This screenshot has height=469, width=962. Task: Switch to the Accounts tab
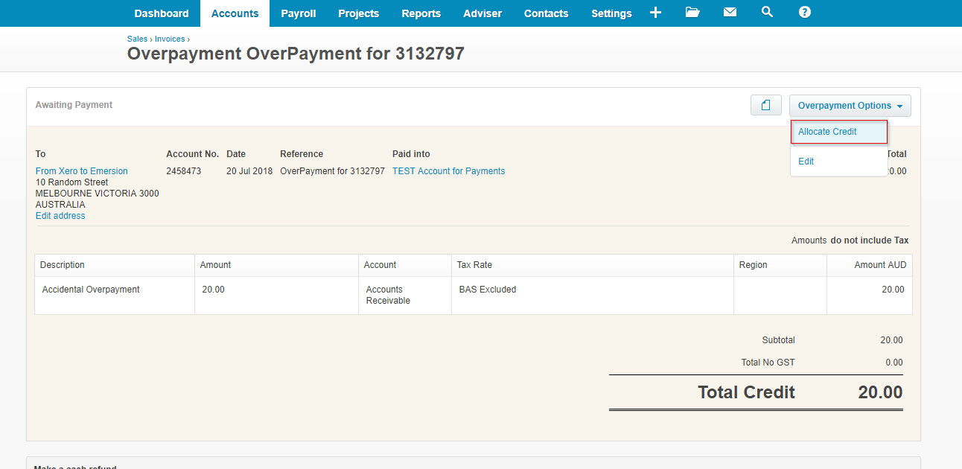pos(235,13)
